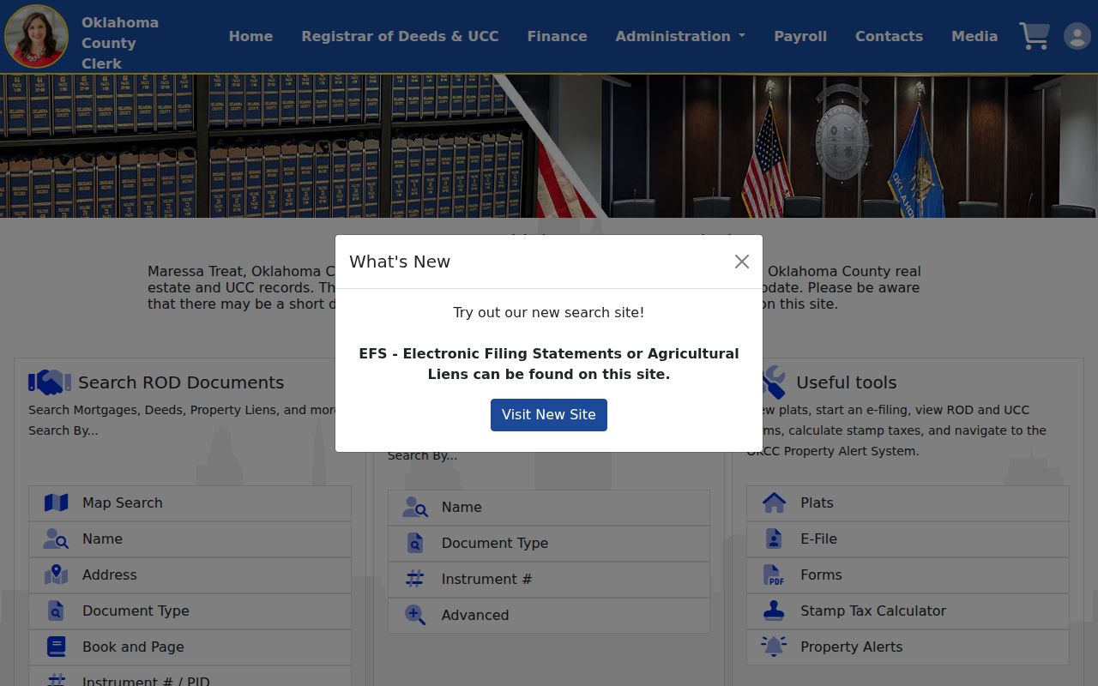The width and height of the screenshot is (1098, 686).
Task: Close the What's New dialog
Action: 742,262
